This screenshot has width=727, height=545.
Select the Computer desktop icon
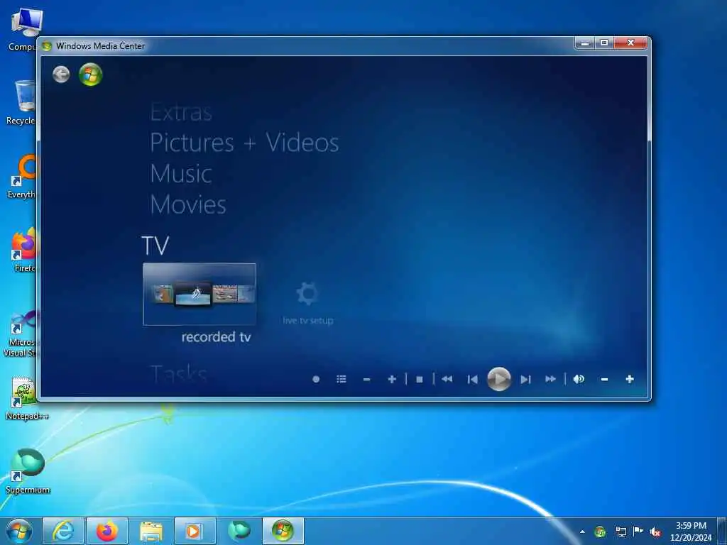pyautogui.click(x=23, y=30)
